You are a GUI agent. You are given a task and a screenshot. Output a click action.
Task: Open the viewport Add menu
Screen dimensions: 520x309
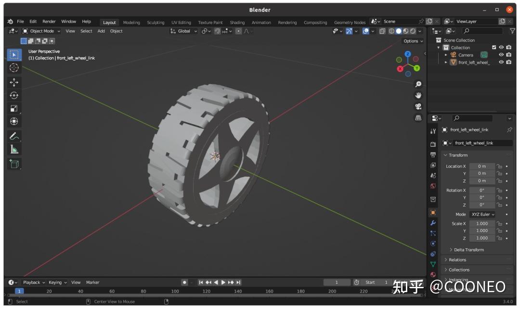coord(101,31)
